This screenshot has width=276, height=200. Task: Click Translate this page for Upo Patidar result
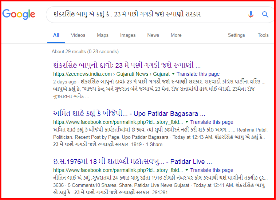tap(212, 122)
